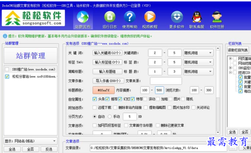Click the 浏览次数 minimum field showing 100
This screenshot has width=251, height=153.
click(194, 90)
